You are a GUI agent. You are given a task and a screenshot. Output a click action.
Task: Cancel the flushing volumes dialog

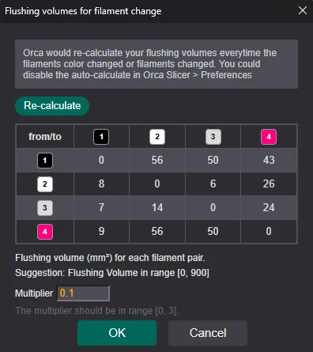point(208,333)
